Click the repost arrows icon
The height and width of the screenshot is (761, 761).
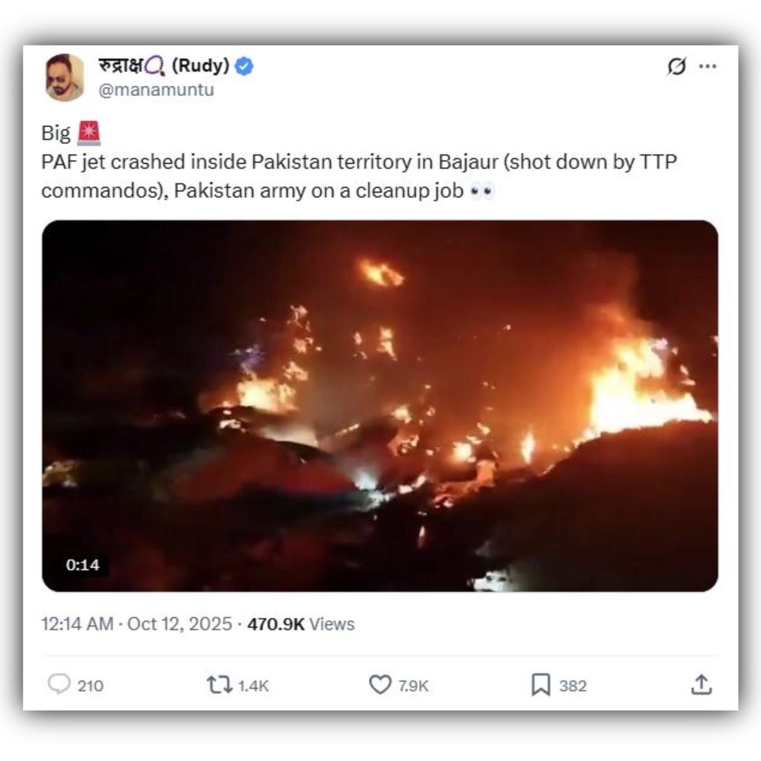219,685
